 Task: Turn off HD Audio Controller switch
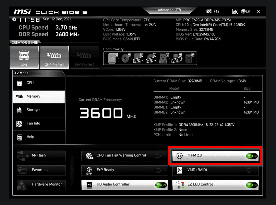click(161, 185)
